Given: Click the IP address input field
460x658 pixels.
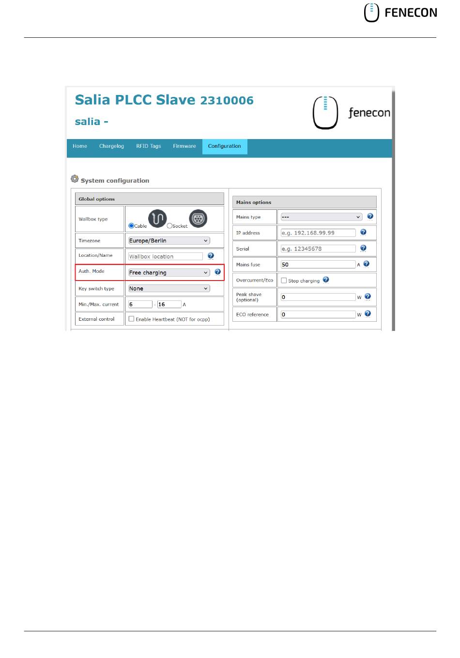Looking at the screenshot, I should click(x=318, y=233).
